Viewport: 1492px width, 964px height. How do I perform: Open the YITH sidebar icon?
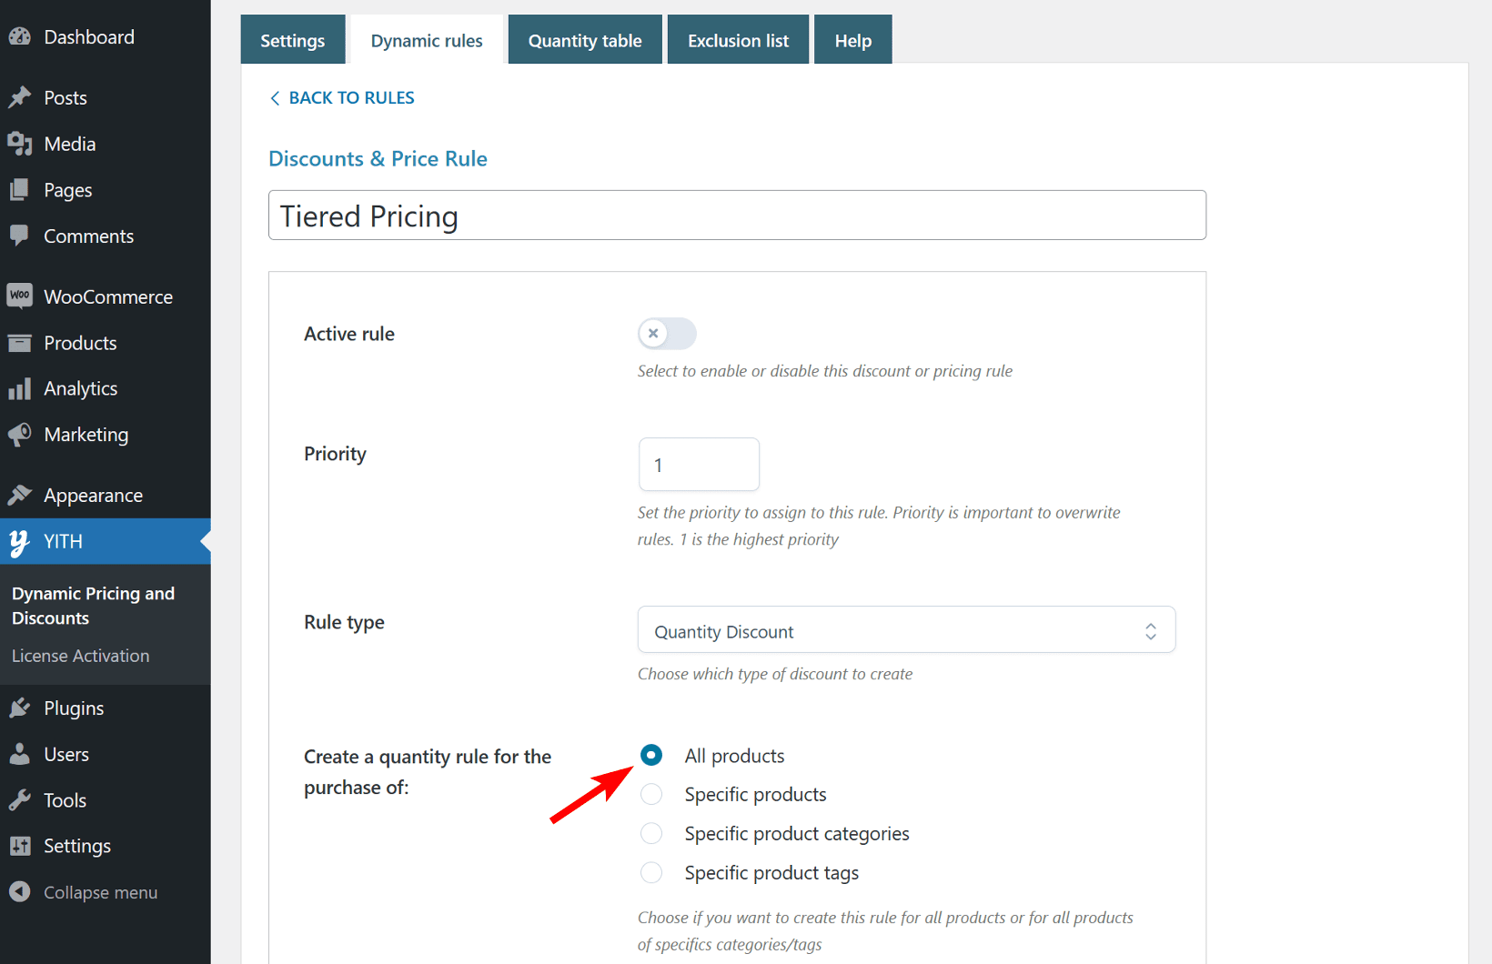[18, 541]
